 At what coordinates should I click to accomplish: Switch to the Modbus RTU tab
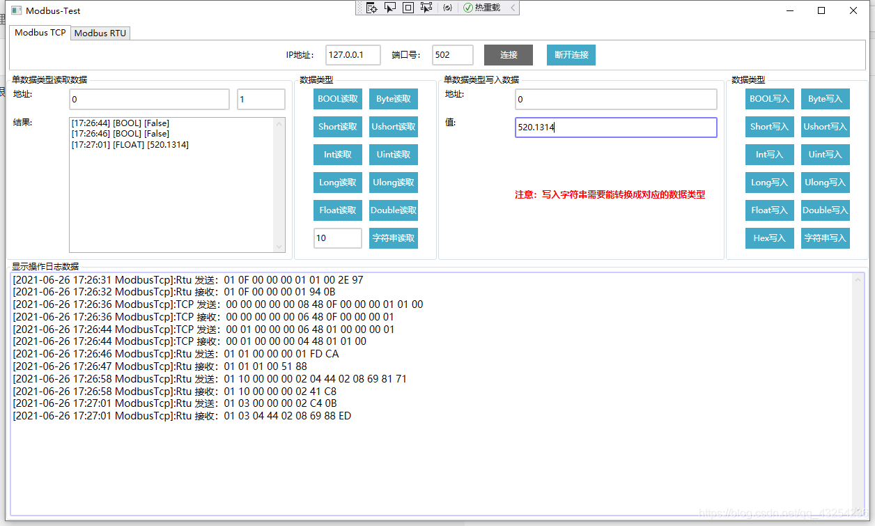100,33
